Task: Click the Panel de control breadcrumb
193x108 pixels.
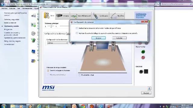Action: 22,4
